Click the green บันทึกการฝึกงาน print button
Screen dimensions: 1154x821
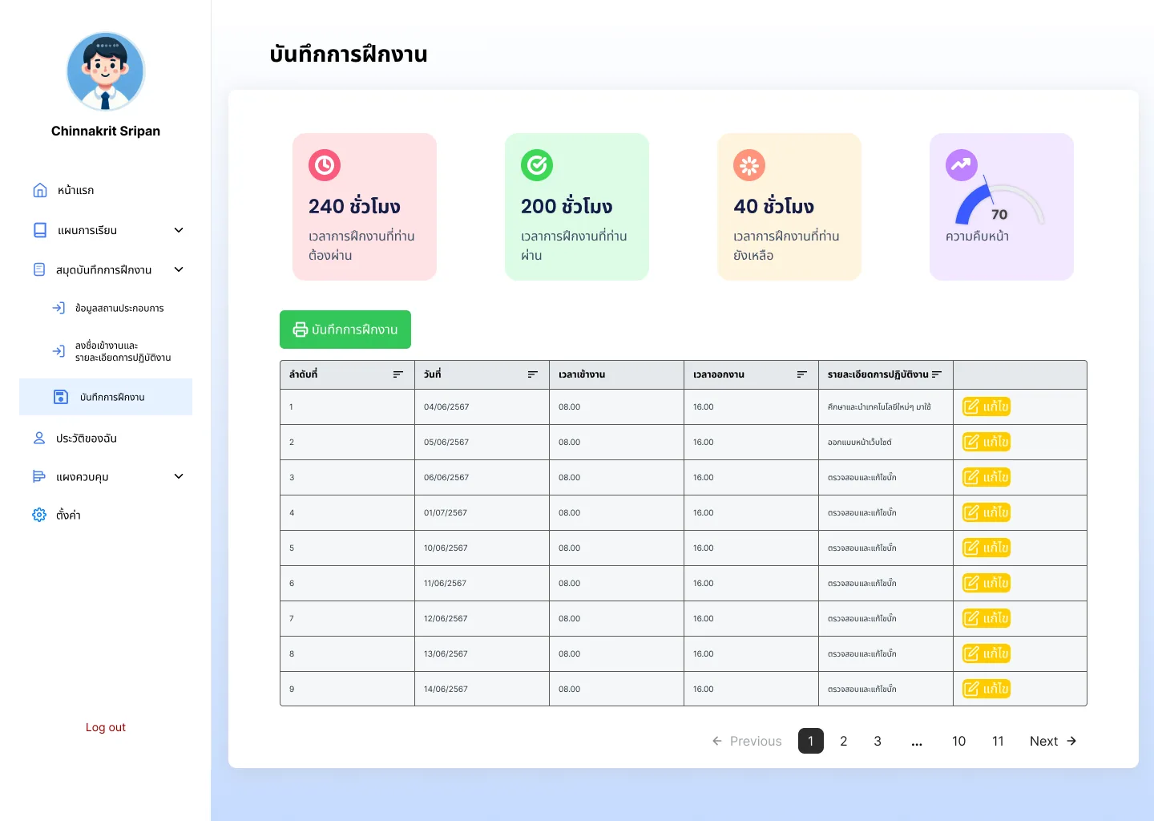345,330
